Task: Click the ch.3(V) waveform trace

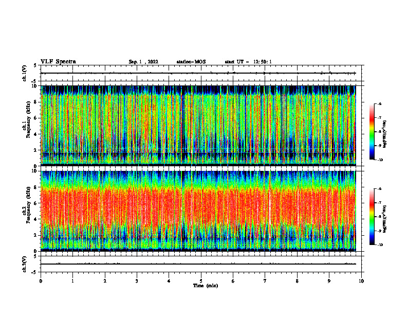Action: click(x=198, y=264)
